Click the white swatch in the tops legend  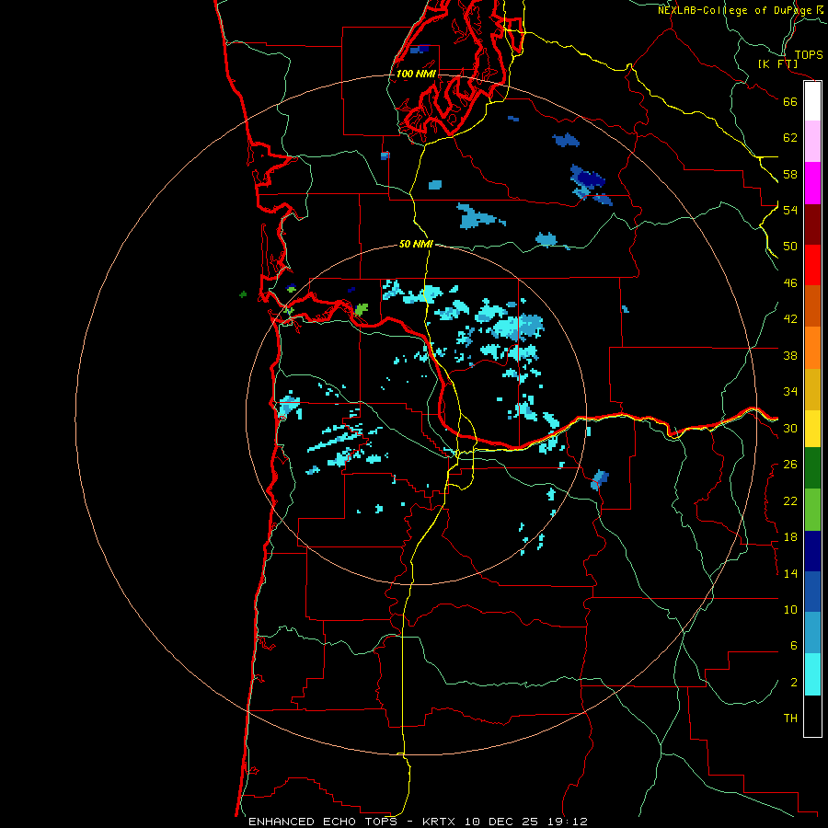tap(812, 101)
